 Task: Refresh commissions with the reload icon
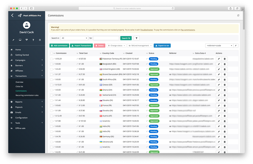[238, 16]
